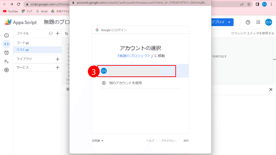Open the YouTube bookmark
276x155 pixels.
pyautogui.click(x=11, y=11)
